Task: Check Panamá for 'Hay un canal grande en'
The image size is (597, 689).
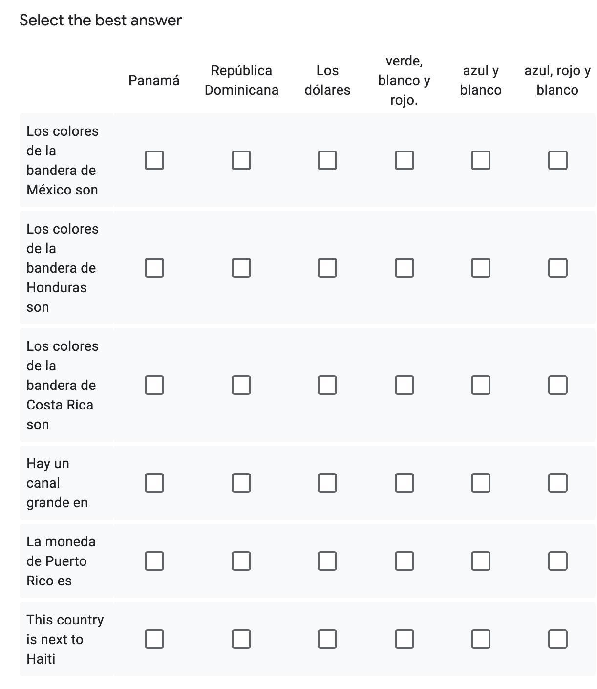Action: (x=154, y=483)
